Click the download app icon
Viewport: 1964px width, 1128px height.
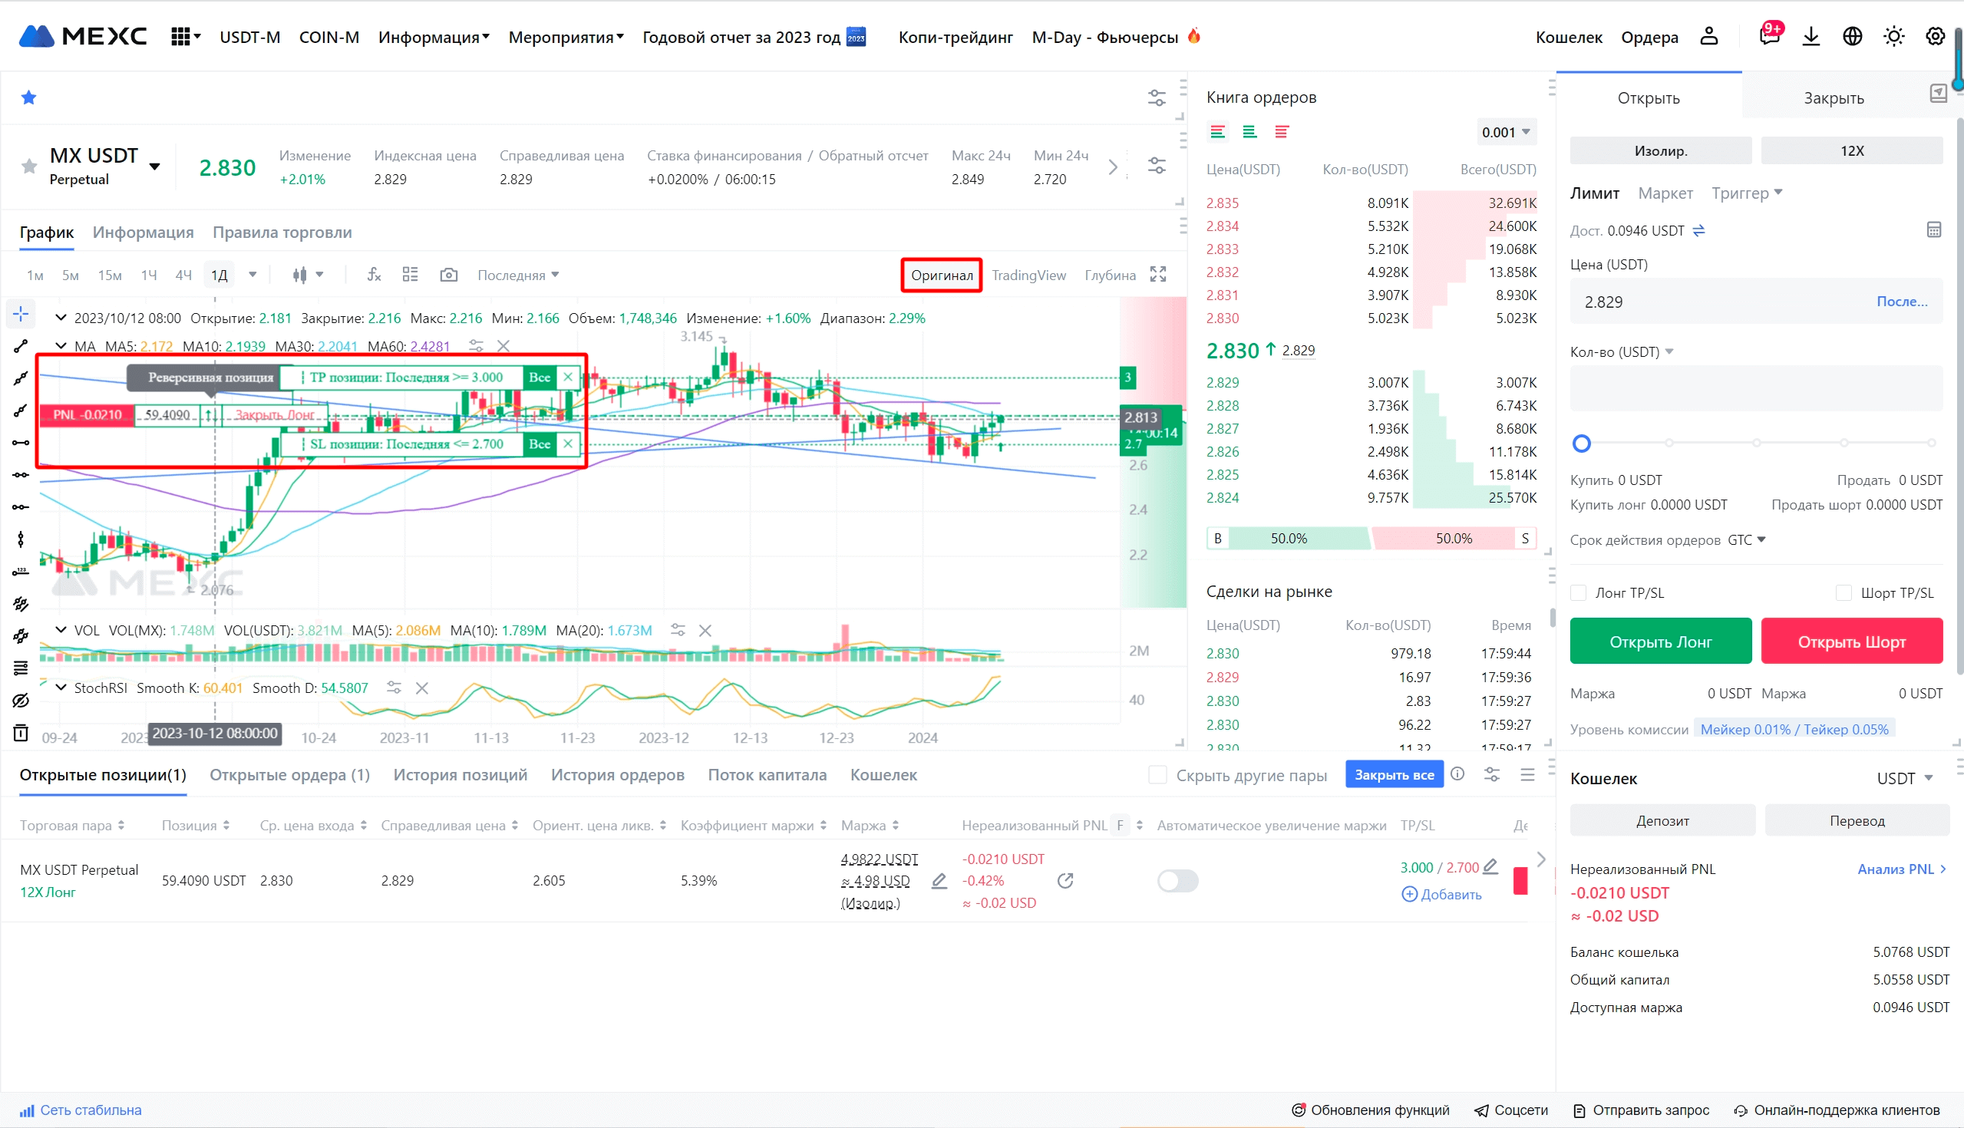click(x=1811, y=36)
